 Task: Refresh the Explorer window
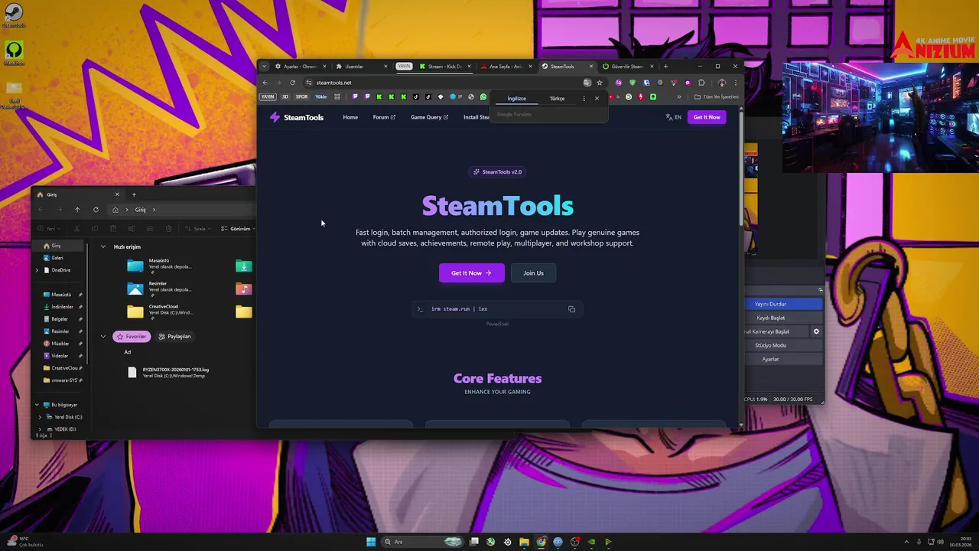pyautogui.click(x=96, y=210)
